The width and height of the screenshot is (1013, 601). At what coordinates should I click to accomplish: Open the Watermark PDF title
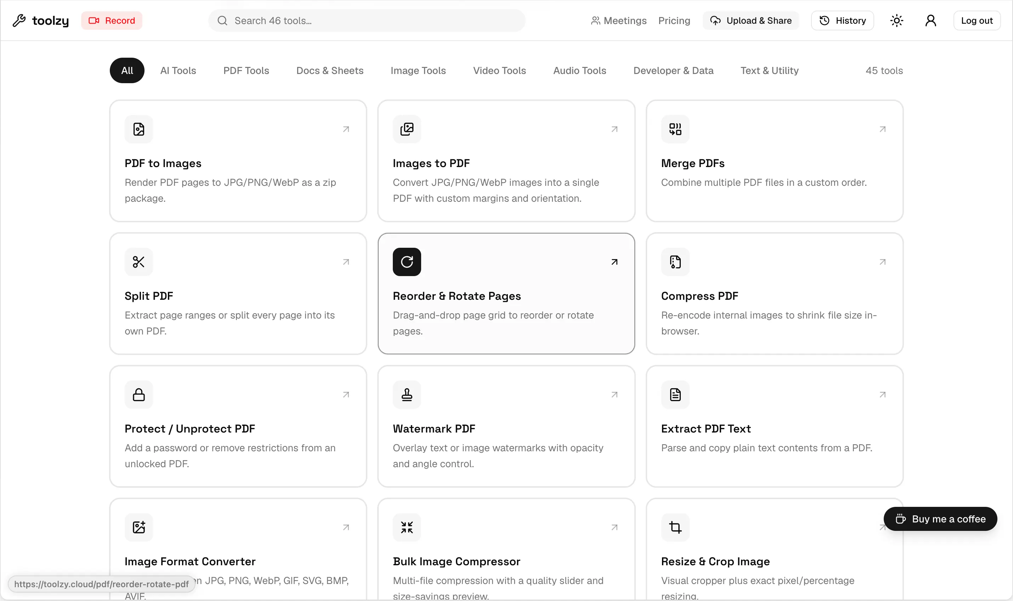pyautogui.click(x=434, y=429)
